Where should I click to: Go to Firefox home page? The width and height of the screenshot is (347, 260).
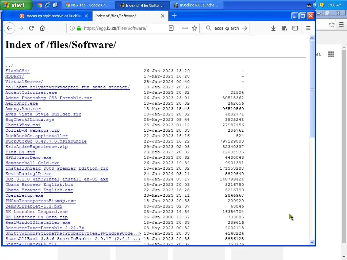pyautogui.click(x=42, y=28)
